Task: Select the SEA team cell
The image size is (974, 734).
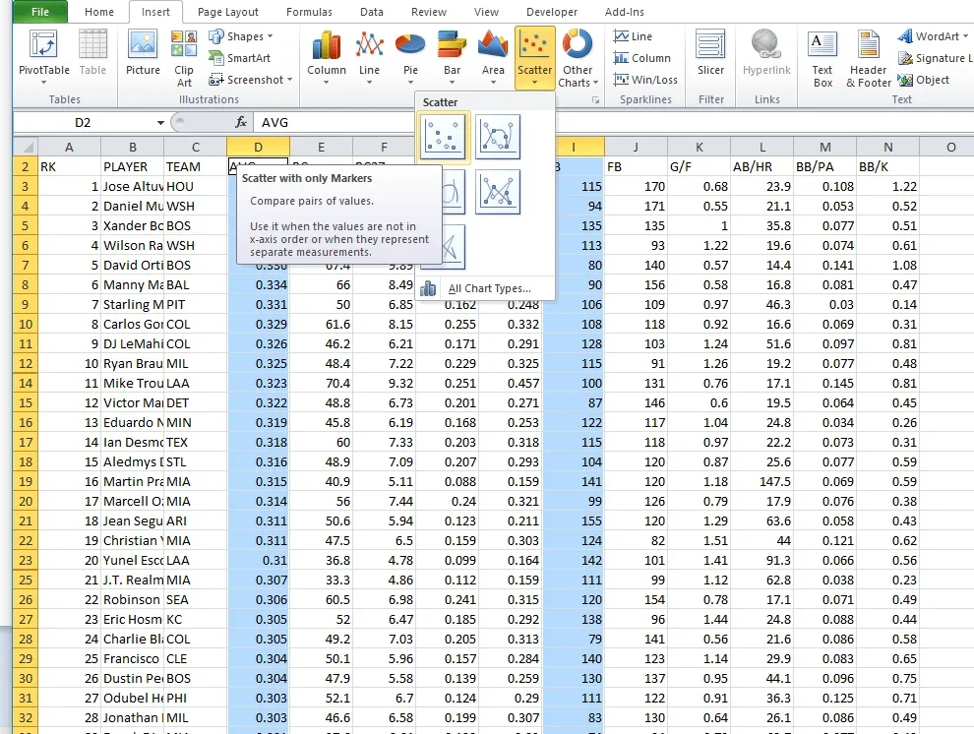Action: 195,599
